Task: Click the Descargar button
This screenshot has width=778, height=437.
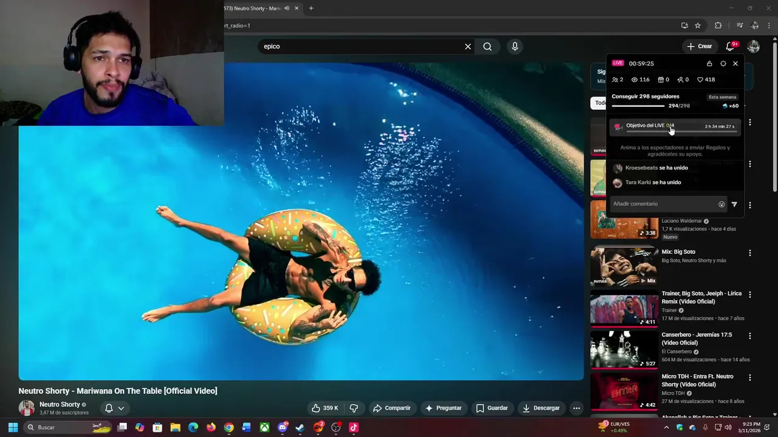Action: tap(541, 408)
